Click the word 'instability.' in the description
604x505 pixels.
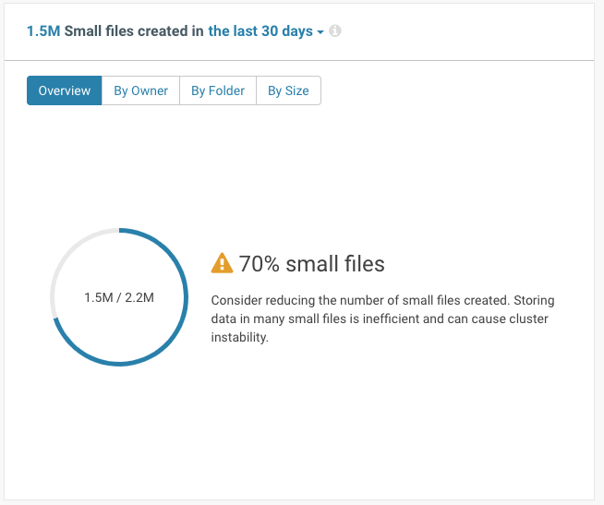[239, 338]
